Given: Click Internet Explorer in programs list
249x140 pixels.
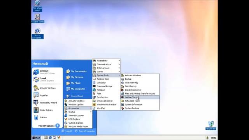Looking at the screenshot, I should pyautogui.click(x=78, y=115).
